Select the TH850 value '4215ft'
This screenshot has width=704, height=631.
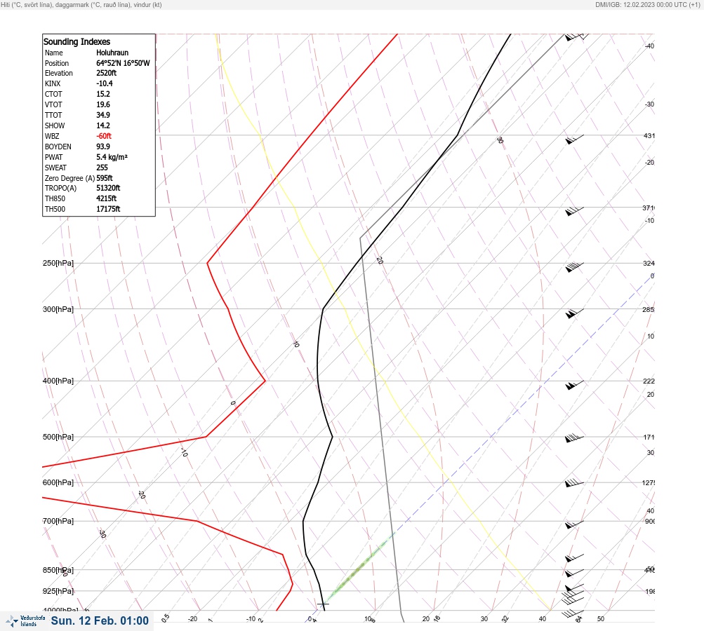coord(107,198)
